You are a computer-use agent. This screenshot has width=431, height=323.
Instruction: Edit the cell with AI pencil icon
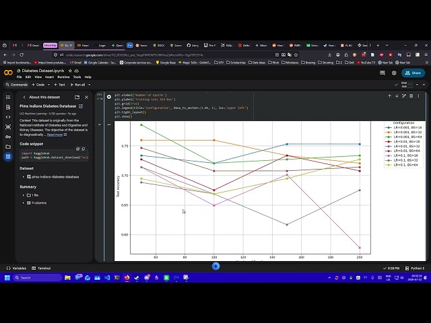coord(404,96)
